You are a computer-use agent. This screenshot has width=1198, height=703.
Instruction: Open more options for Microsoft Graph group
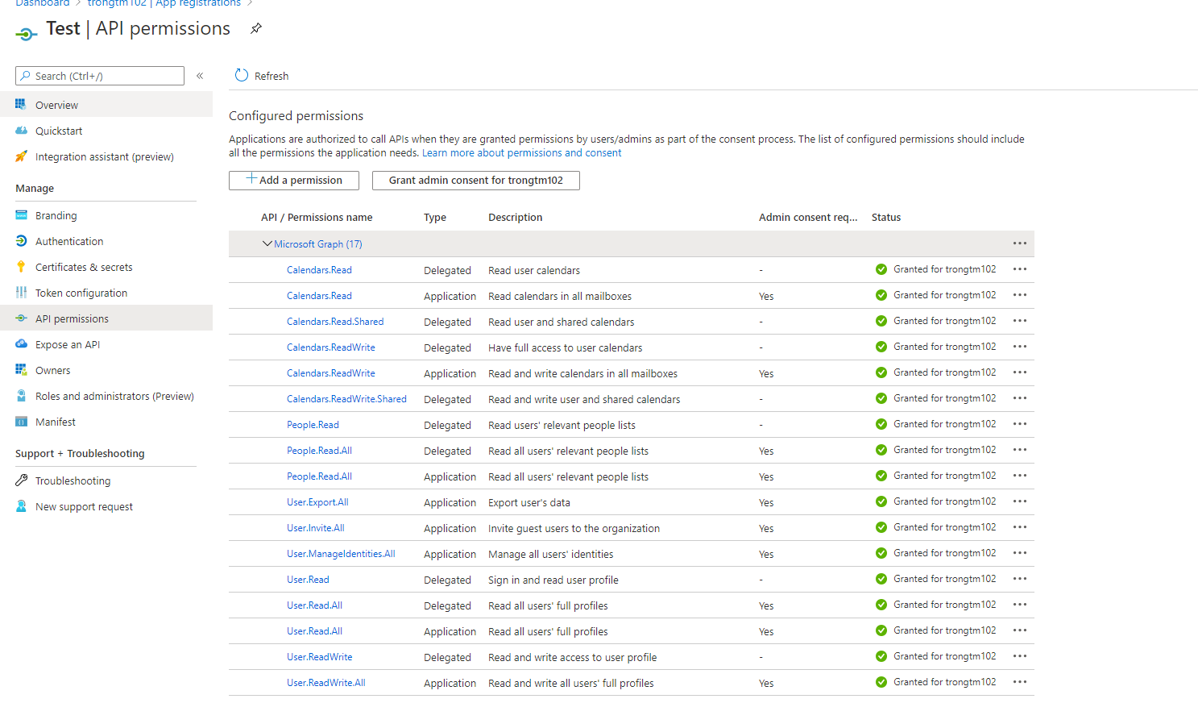pos(1020,243)
